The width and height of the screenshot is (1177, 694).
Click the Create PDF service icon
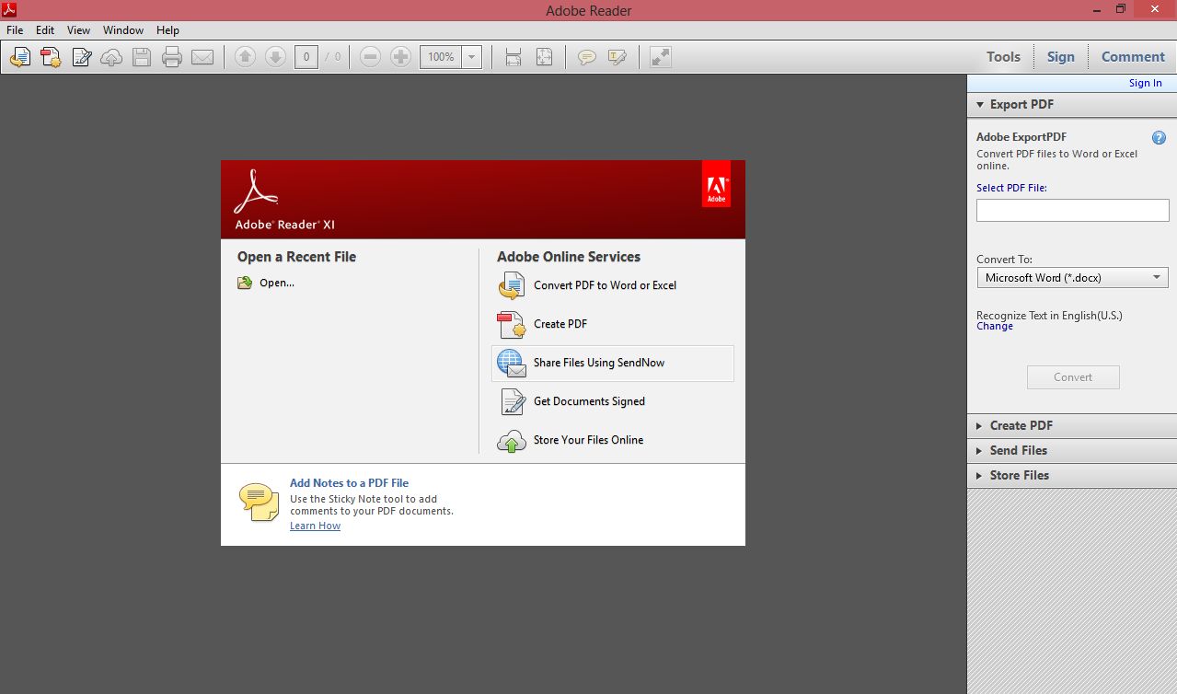512,325
